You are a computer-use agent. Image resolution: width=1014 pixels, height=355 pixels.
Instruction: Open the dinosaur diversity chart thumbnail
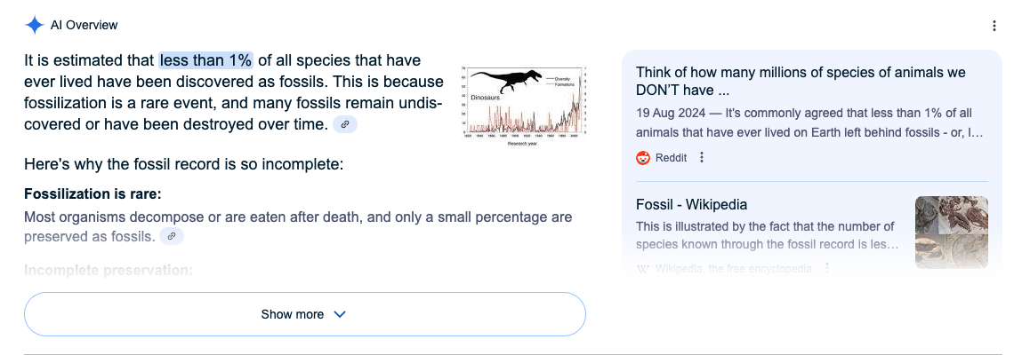click(x=525, y=100)
